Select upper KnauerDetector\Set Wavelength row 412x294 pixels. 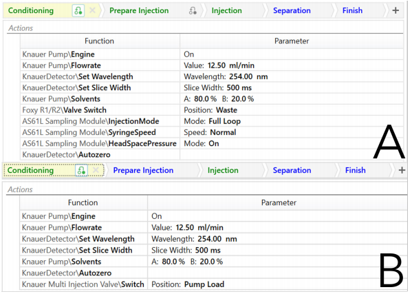coord(212,76)
